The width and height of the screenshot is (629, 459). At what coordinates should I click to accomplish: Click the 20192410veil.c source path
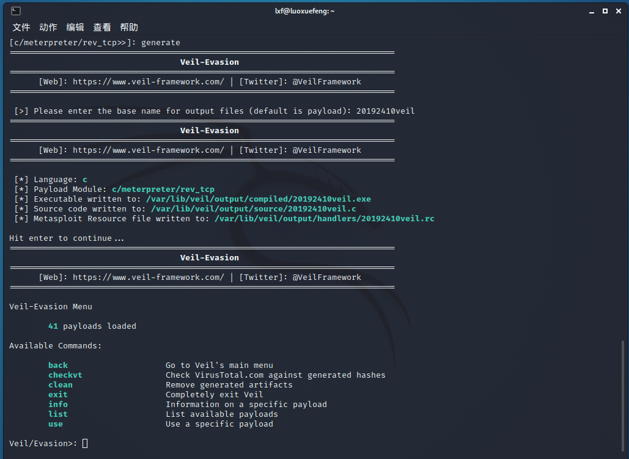(x=254, y=208)
